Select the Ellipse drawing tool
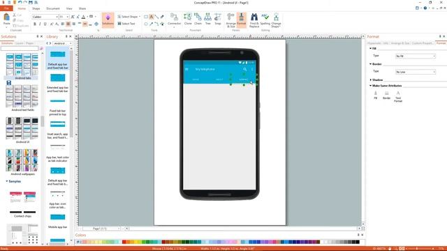This screenshot has width=447, height=251. [x=146, y=24]
